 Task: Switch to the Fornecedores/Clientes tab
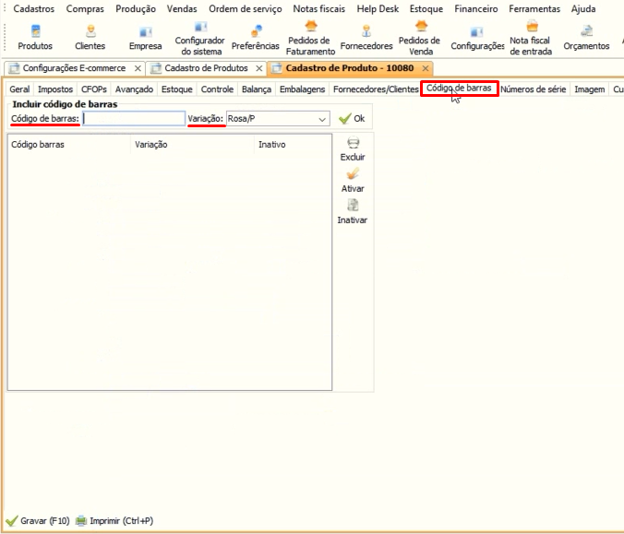point(376,89)
